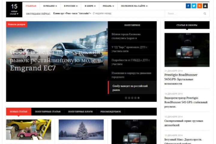This screenshot has height=144, width=216.
Task: Expand the В РЯЗАНИ dropdown menu
Action: [50, 6]
